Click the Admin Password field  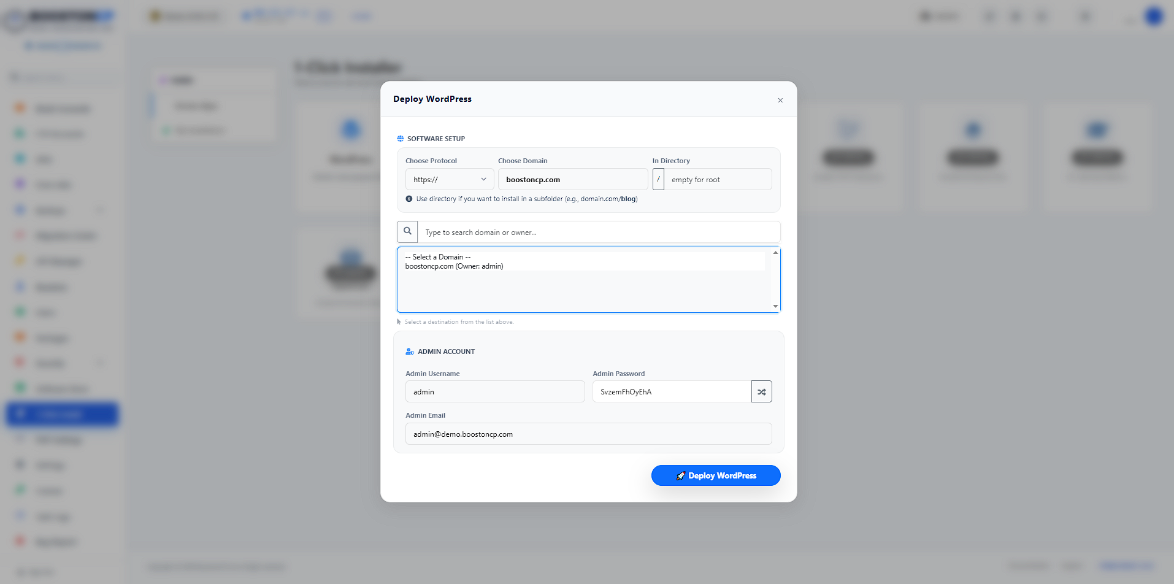click(x=672, y=391)
